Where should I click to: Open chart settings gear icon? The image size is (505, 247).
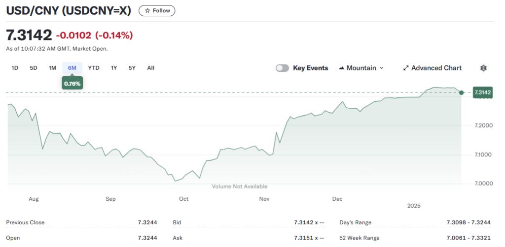click(483, 68)
